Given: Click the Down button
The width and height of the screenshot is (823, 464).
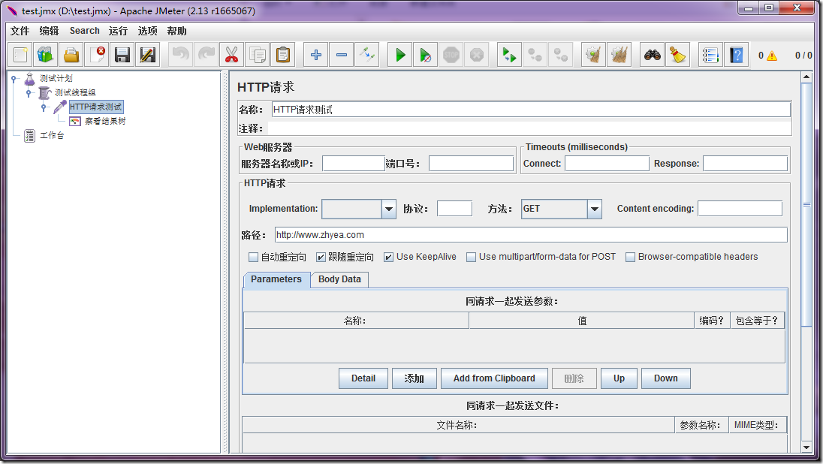Looking at the screenshot, I should point(665,378).
